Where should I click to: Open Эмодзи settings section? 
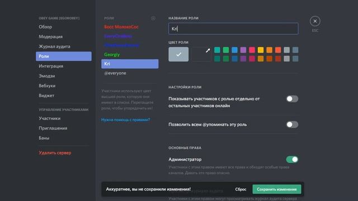pos(63,76)
